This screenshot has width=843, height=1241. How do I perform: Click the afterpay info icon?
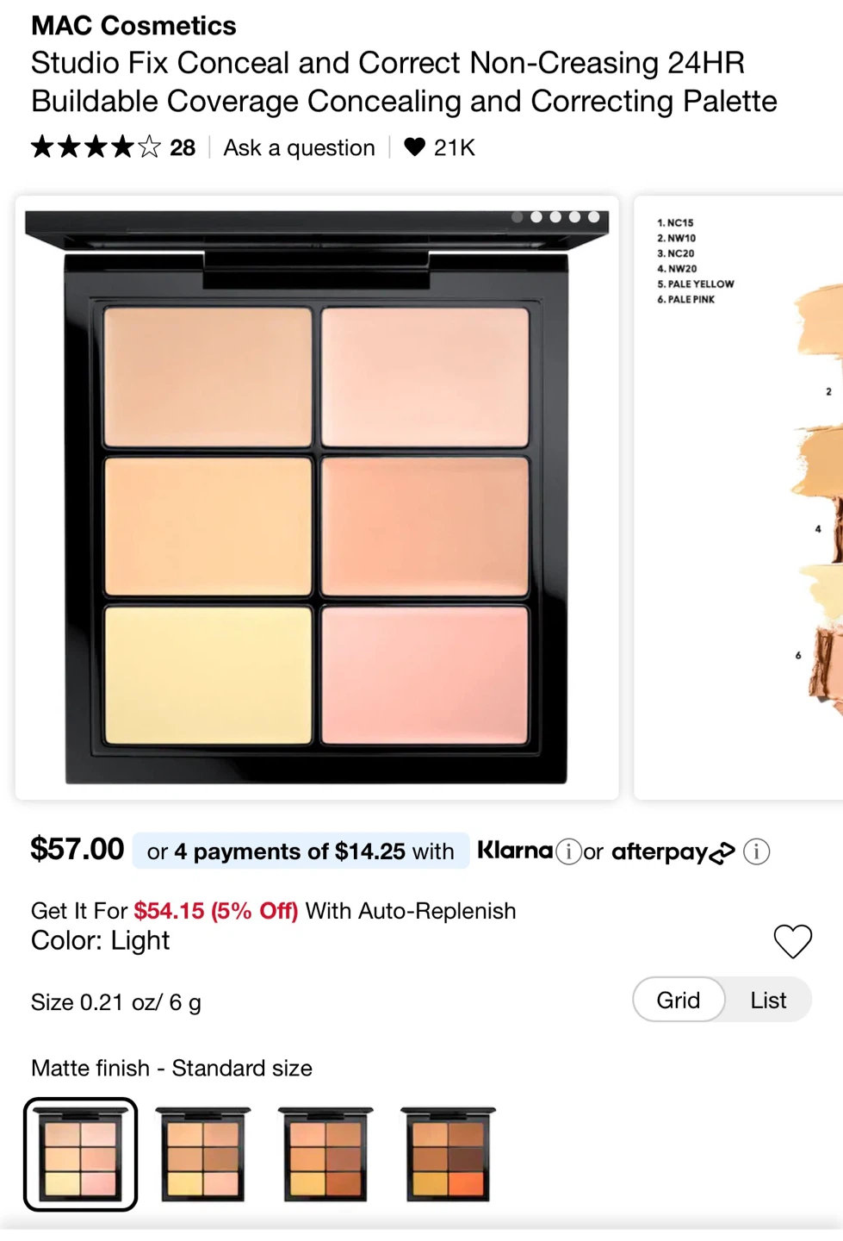pos(757,851)
